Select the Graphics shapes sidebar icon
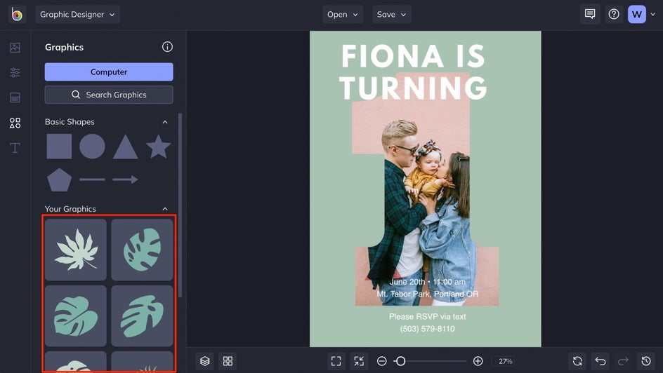663x373 pixels. point(15,123)
